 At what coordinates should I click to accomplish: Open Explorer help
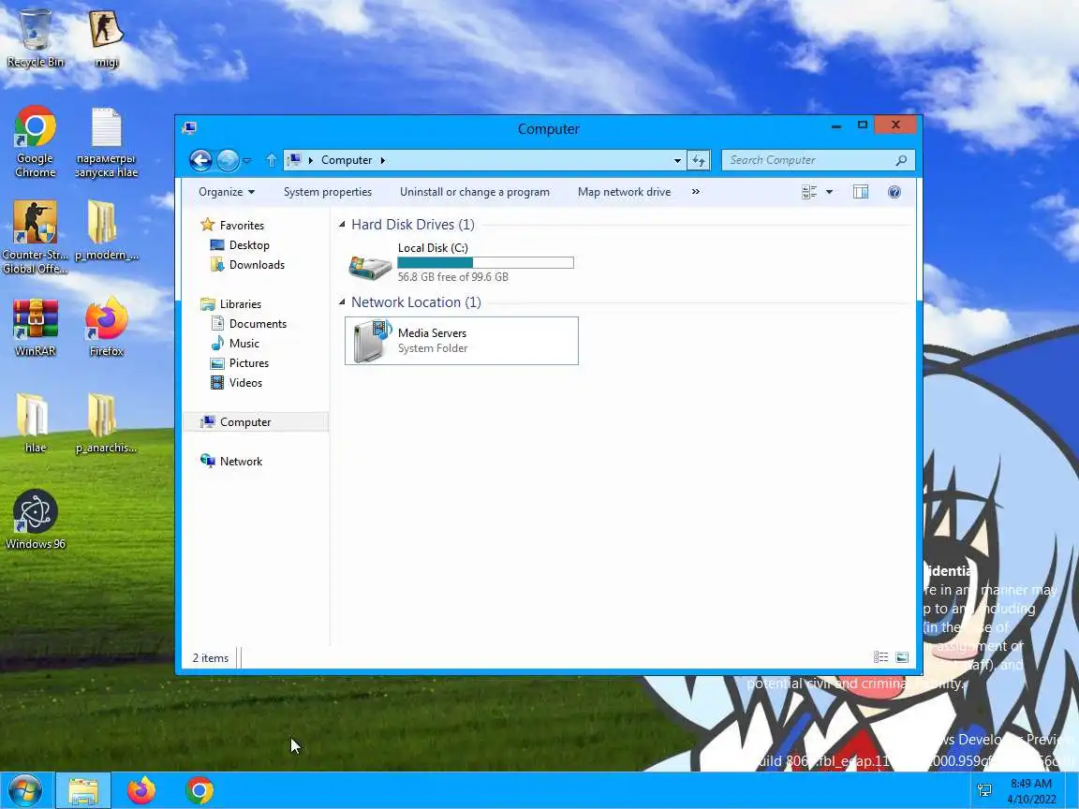coord(894,192)
